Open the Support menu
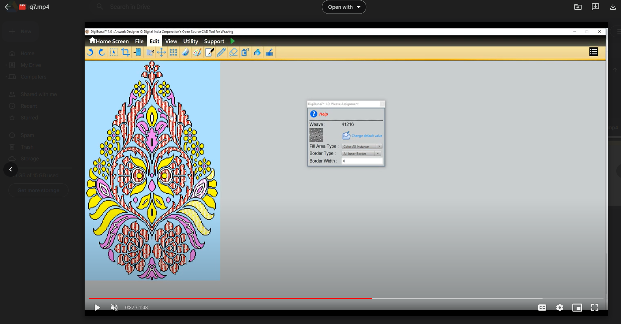Image resolution: width=621 pixels, height=324 pixels. (214, 41)
